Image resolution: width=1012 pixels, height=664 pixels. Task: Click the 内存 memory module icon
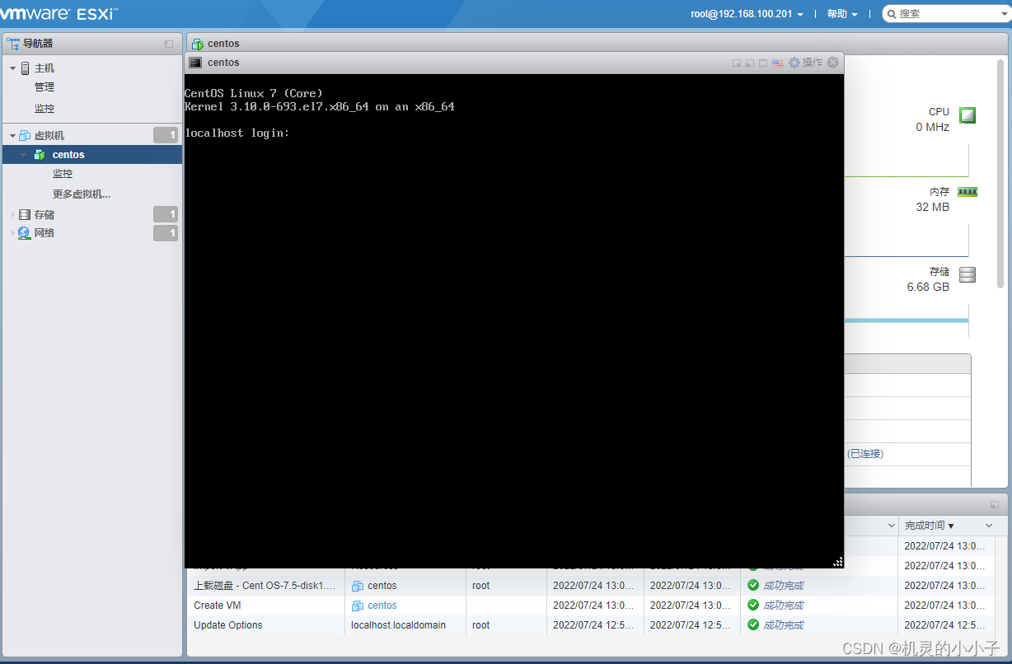[x=966, y=191]
